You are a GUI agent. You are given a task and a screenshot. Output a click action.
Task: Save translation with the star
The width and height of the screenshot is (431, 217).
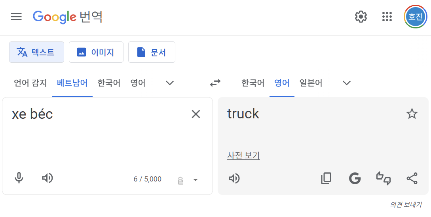tap(412, 114)
